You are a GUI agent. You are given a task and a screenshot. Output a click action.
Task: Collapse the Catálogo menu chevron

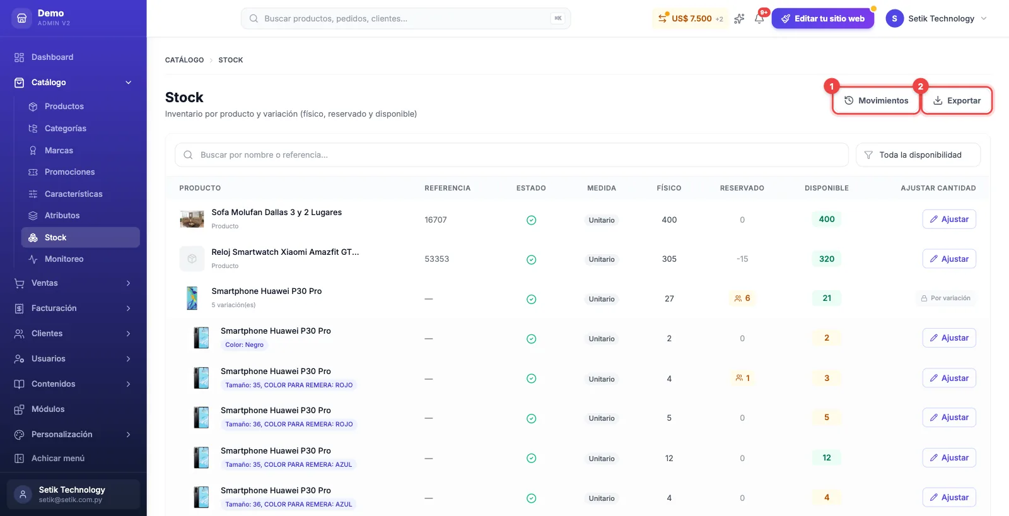click(x=128, y=82)
